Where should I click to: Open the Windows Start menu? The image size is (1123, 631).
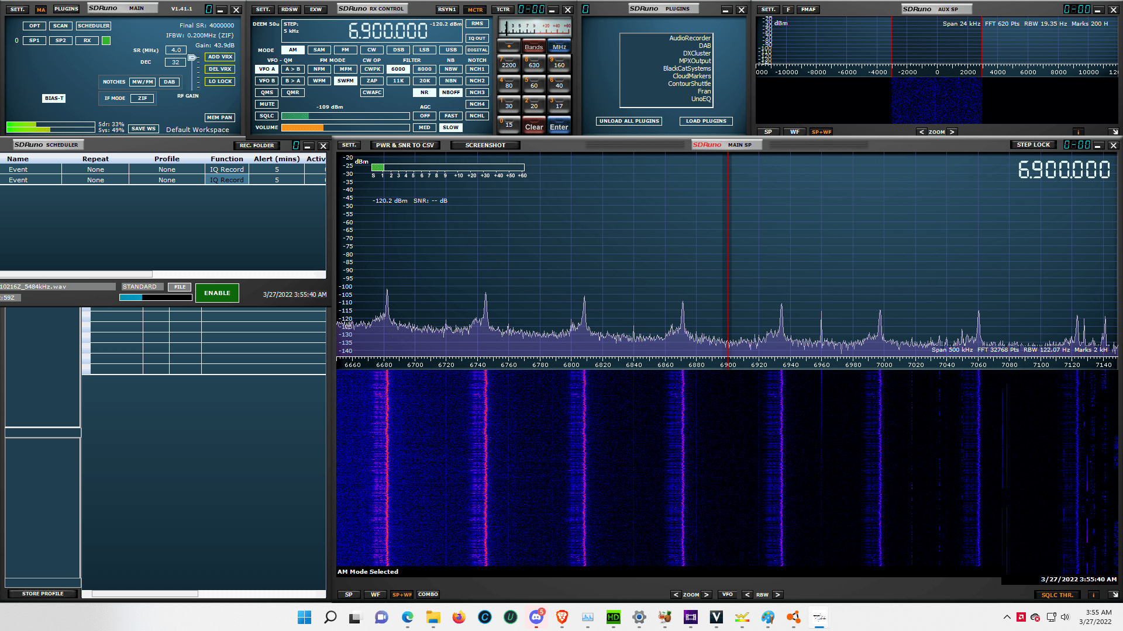pyautogui.click(x=304, y=618)
